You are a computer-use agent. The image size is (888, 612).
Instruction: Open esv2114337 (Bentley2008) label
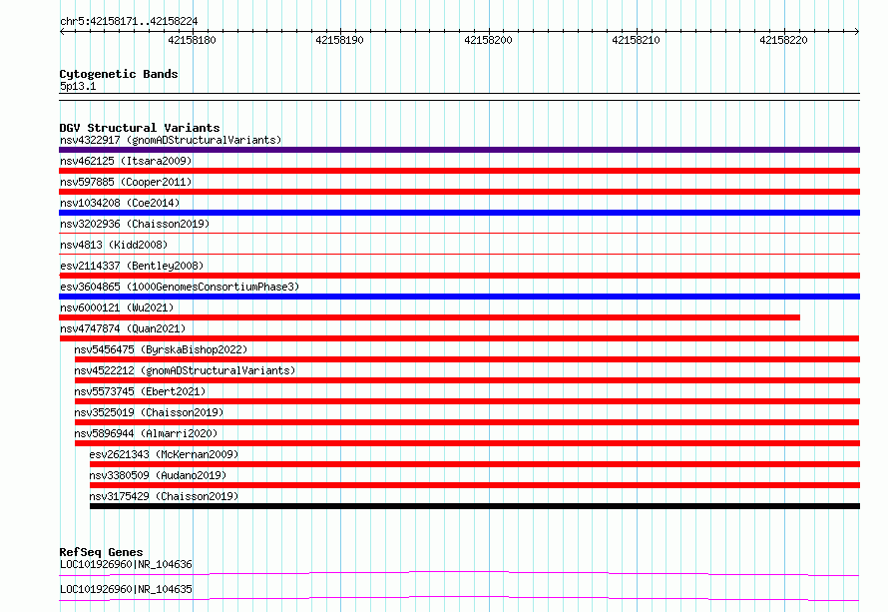(132, 266)
